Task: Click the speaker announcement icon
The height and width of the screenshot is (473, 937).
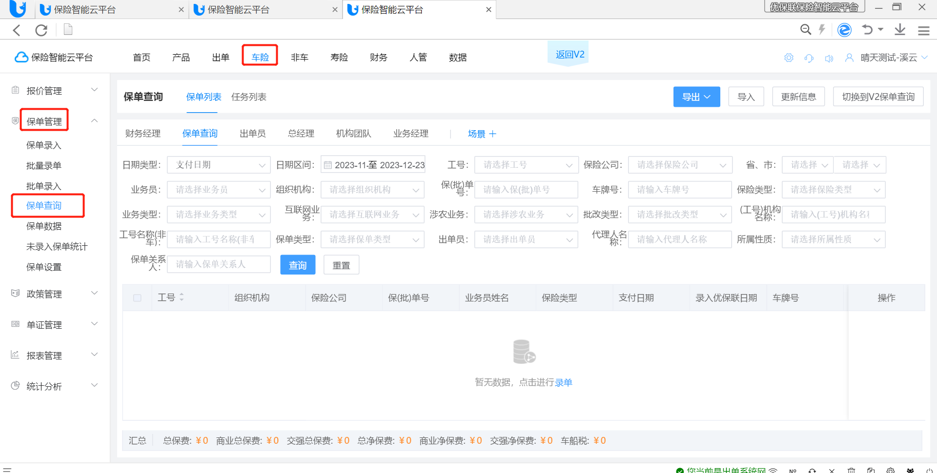Action: [x=829, y=59]
